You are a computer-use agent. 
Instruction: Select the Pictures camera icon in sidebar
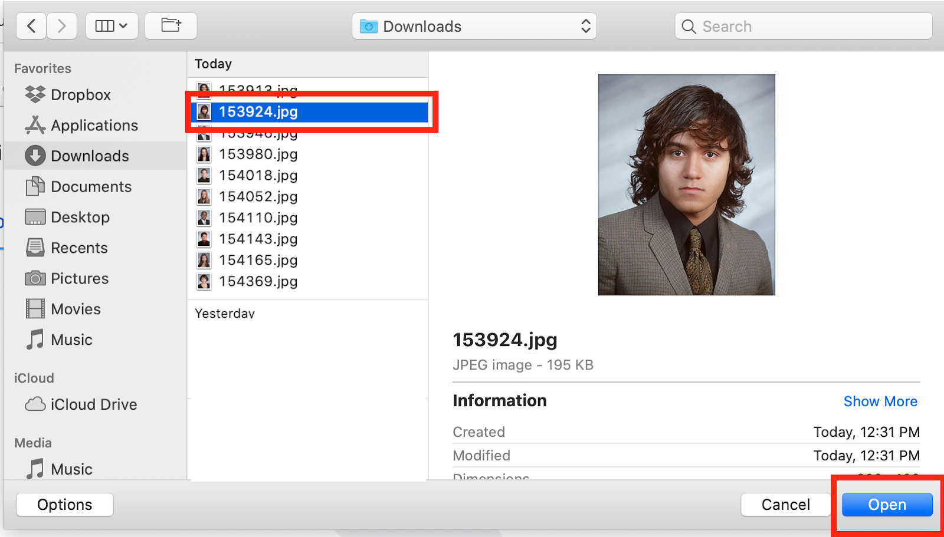coord(35,278)
